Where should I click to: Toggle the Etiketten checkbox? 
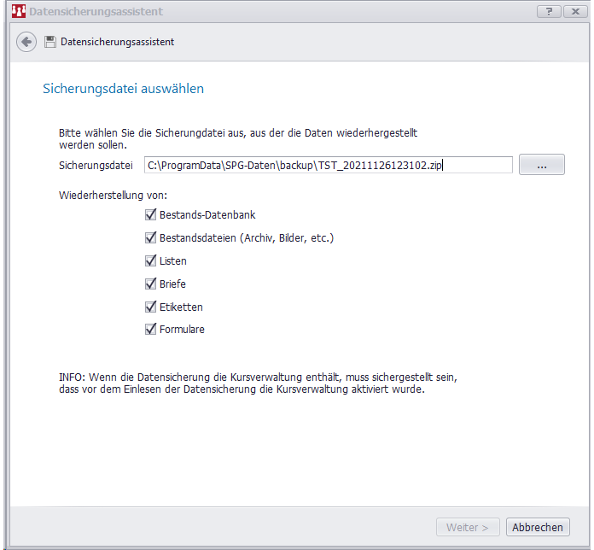tap(151, 307)
